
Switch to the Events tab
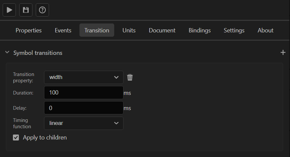pyautogui.click(x=63, y=30)
